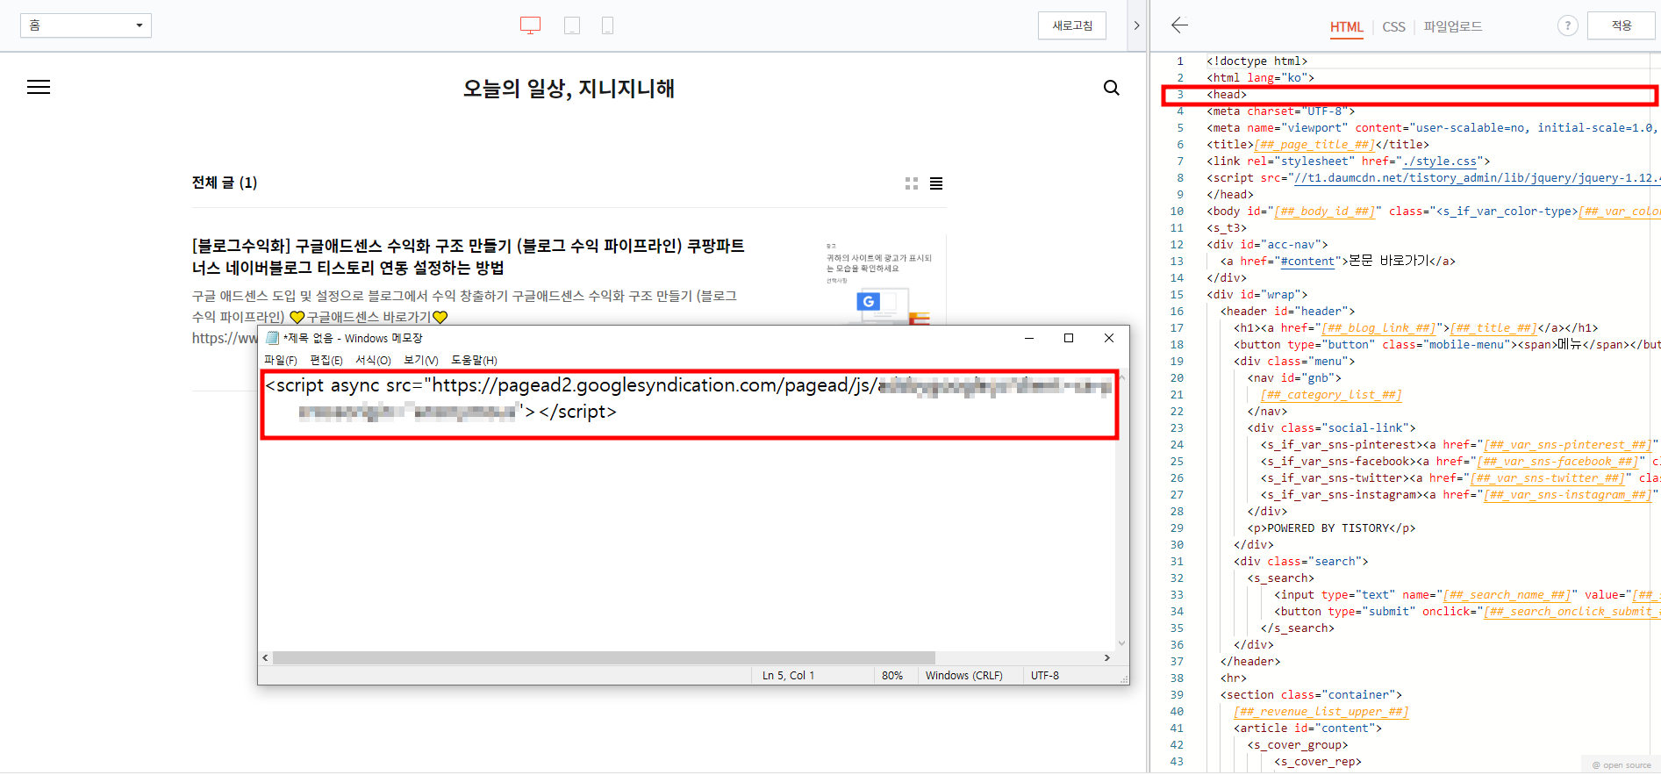Click Notepad status 'Ln 5, Col 1'
This screenshot has height=775, width=1661.
[x=788, y=676]
